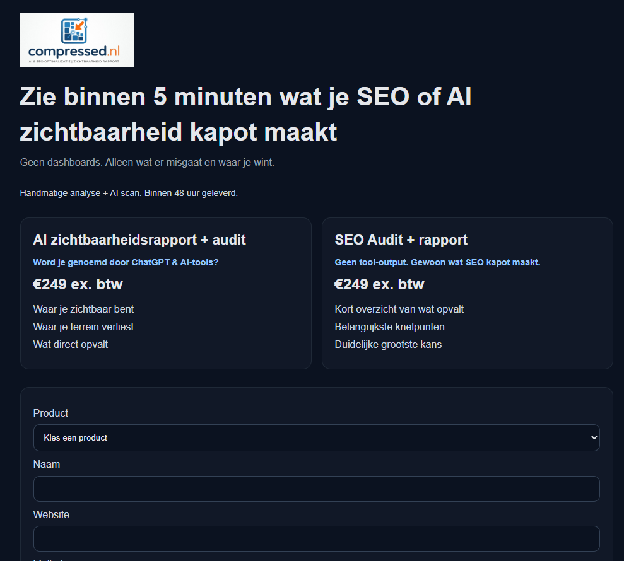Viewport: 624px width, 561px height.
Task: Click 'Geen dashboards' subtitle text
Action: [x=147, y=162]
